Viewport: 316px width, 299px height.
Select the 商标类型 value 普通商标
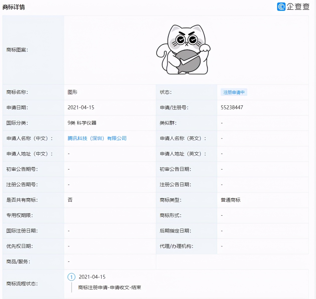229,200
